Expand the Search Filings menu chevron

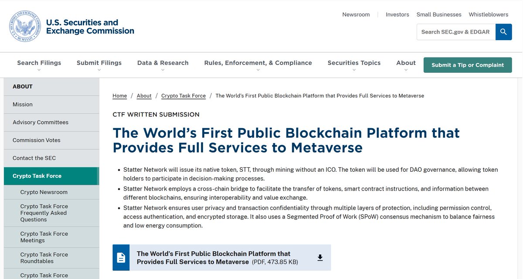coord(39,70)
